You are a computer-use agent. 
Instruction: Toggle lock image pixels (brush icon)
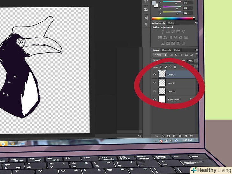click(x=166, y=67)
